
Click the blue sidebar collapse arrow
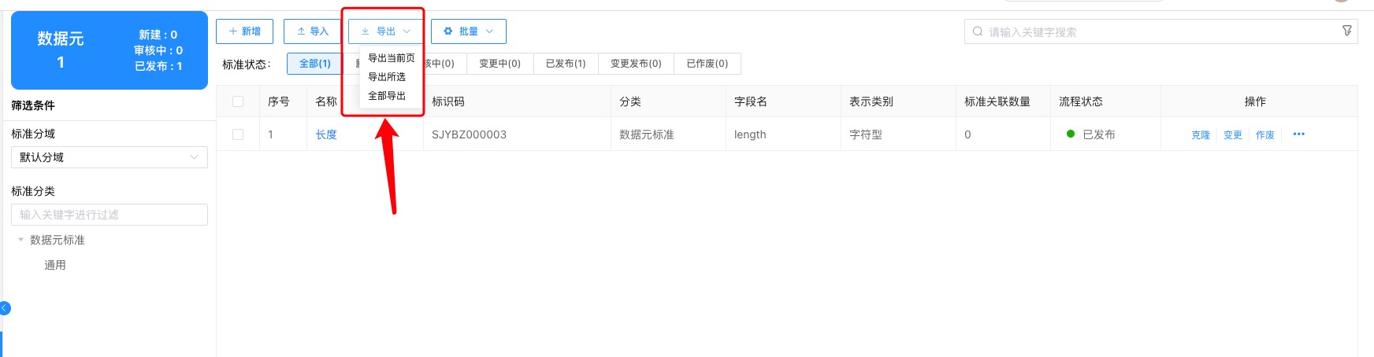[5, 308]
